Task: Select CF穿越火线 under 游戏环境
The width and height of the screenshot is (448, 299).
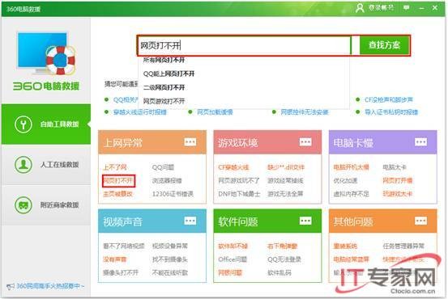Action: [x=233, y=167]
